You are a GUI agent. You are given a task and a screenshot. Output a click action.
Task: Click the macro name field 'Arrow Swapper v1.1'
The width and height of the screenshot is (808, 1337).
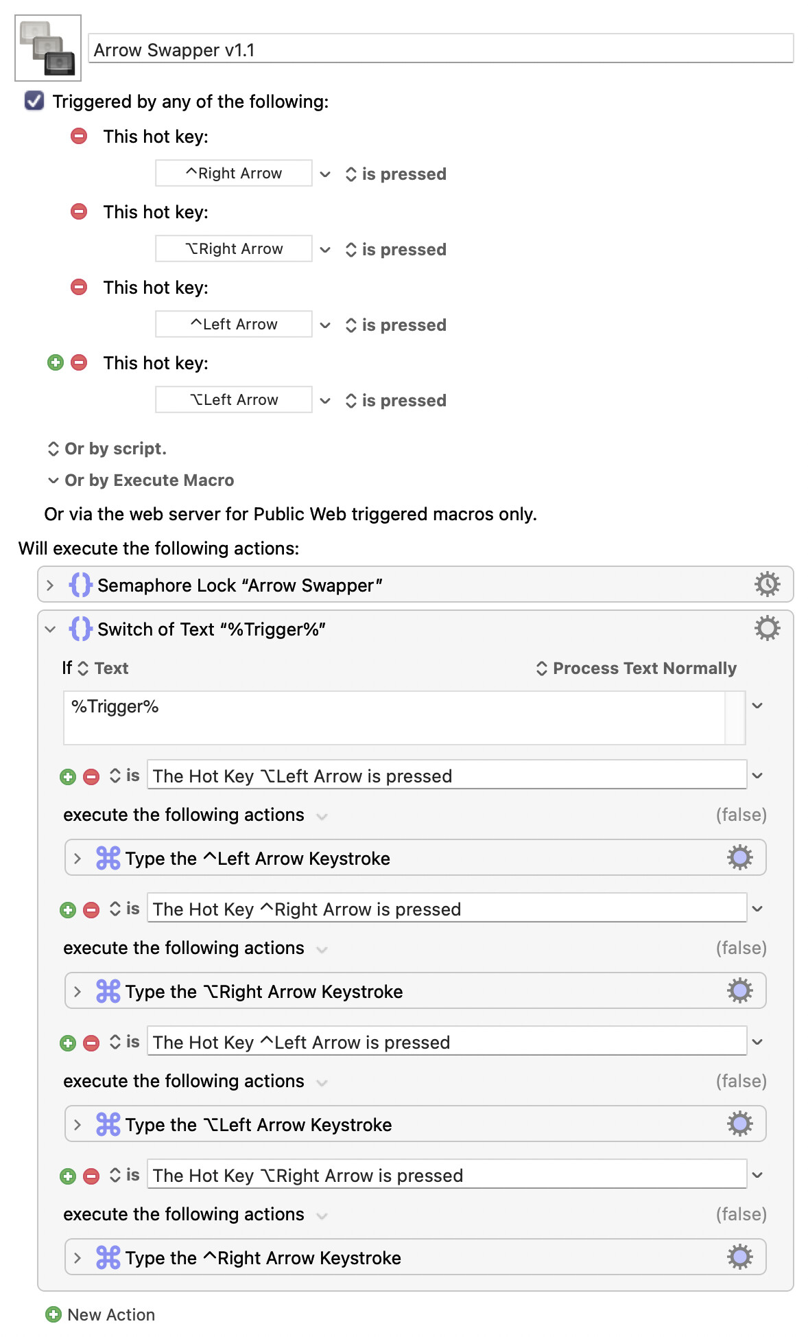click(440, 50)
